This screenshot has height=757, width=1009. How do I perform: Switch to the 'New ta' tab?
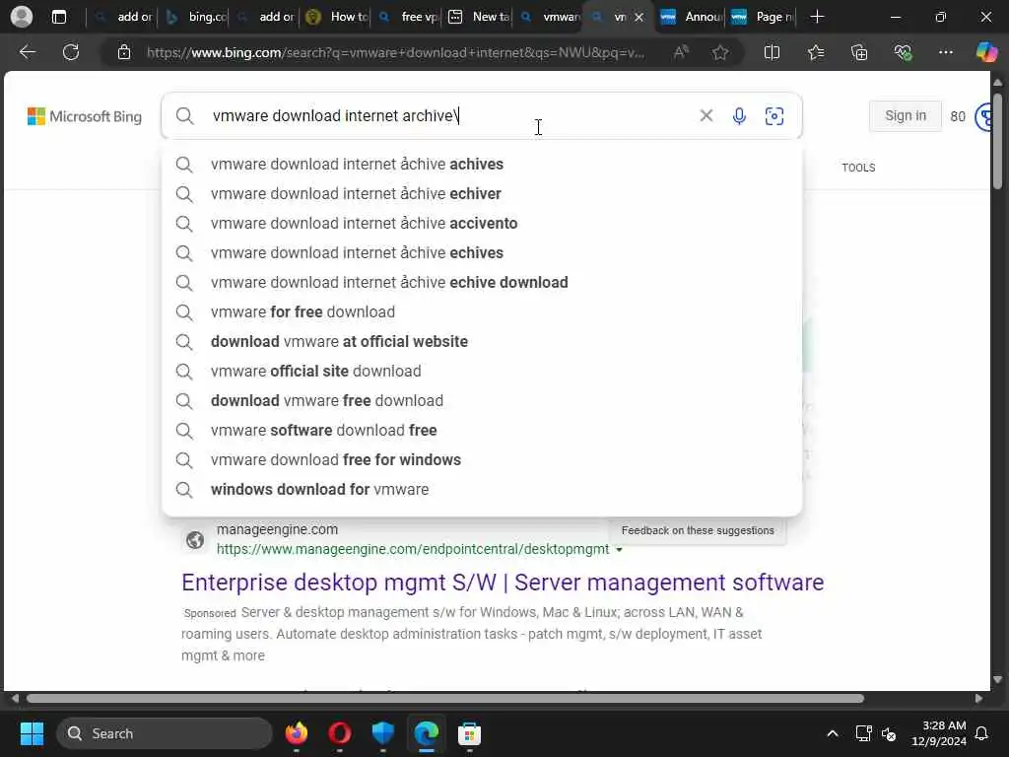pyautogui.click(x=479, y=17)
